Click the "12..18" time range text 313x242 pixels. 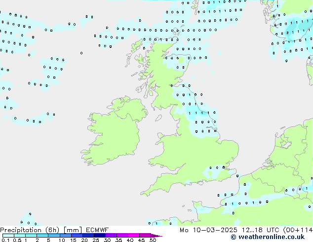252,230
